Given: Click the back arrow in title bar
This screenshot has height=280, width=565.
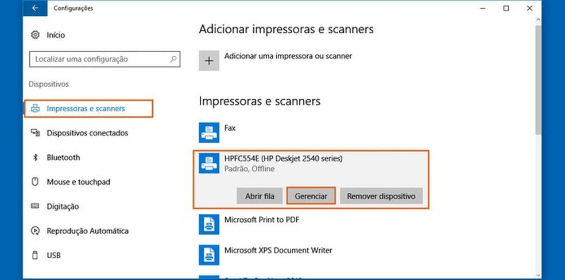Looking at the screenshot, I should click(x=36, y=9).
